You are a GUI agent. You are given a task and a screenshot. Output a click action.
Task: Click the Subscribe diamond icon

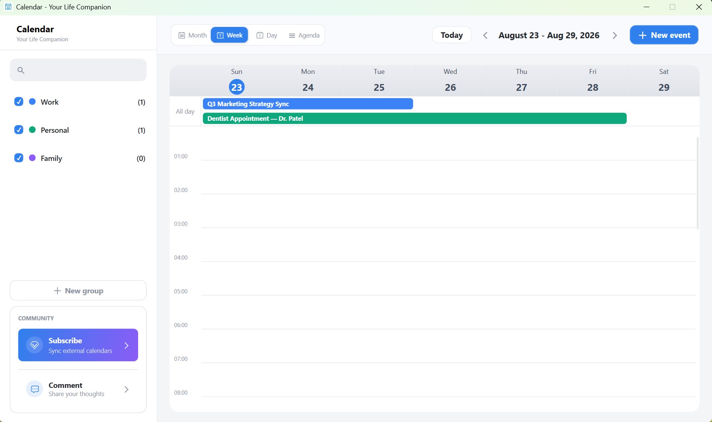[35, 345]
